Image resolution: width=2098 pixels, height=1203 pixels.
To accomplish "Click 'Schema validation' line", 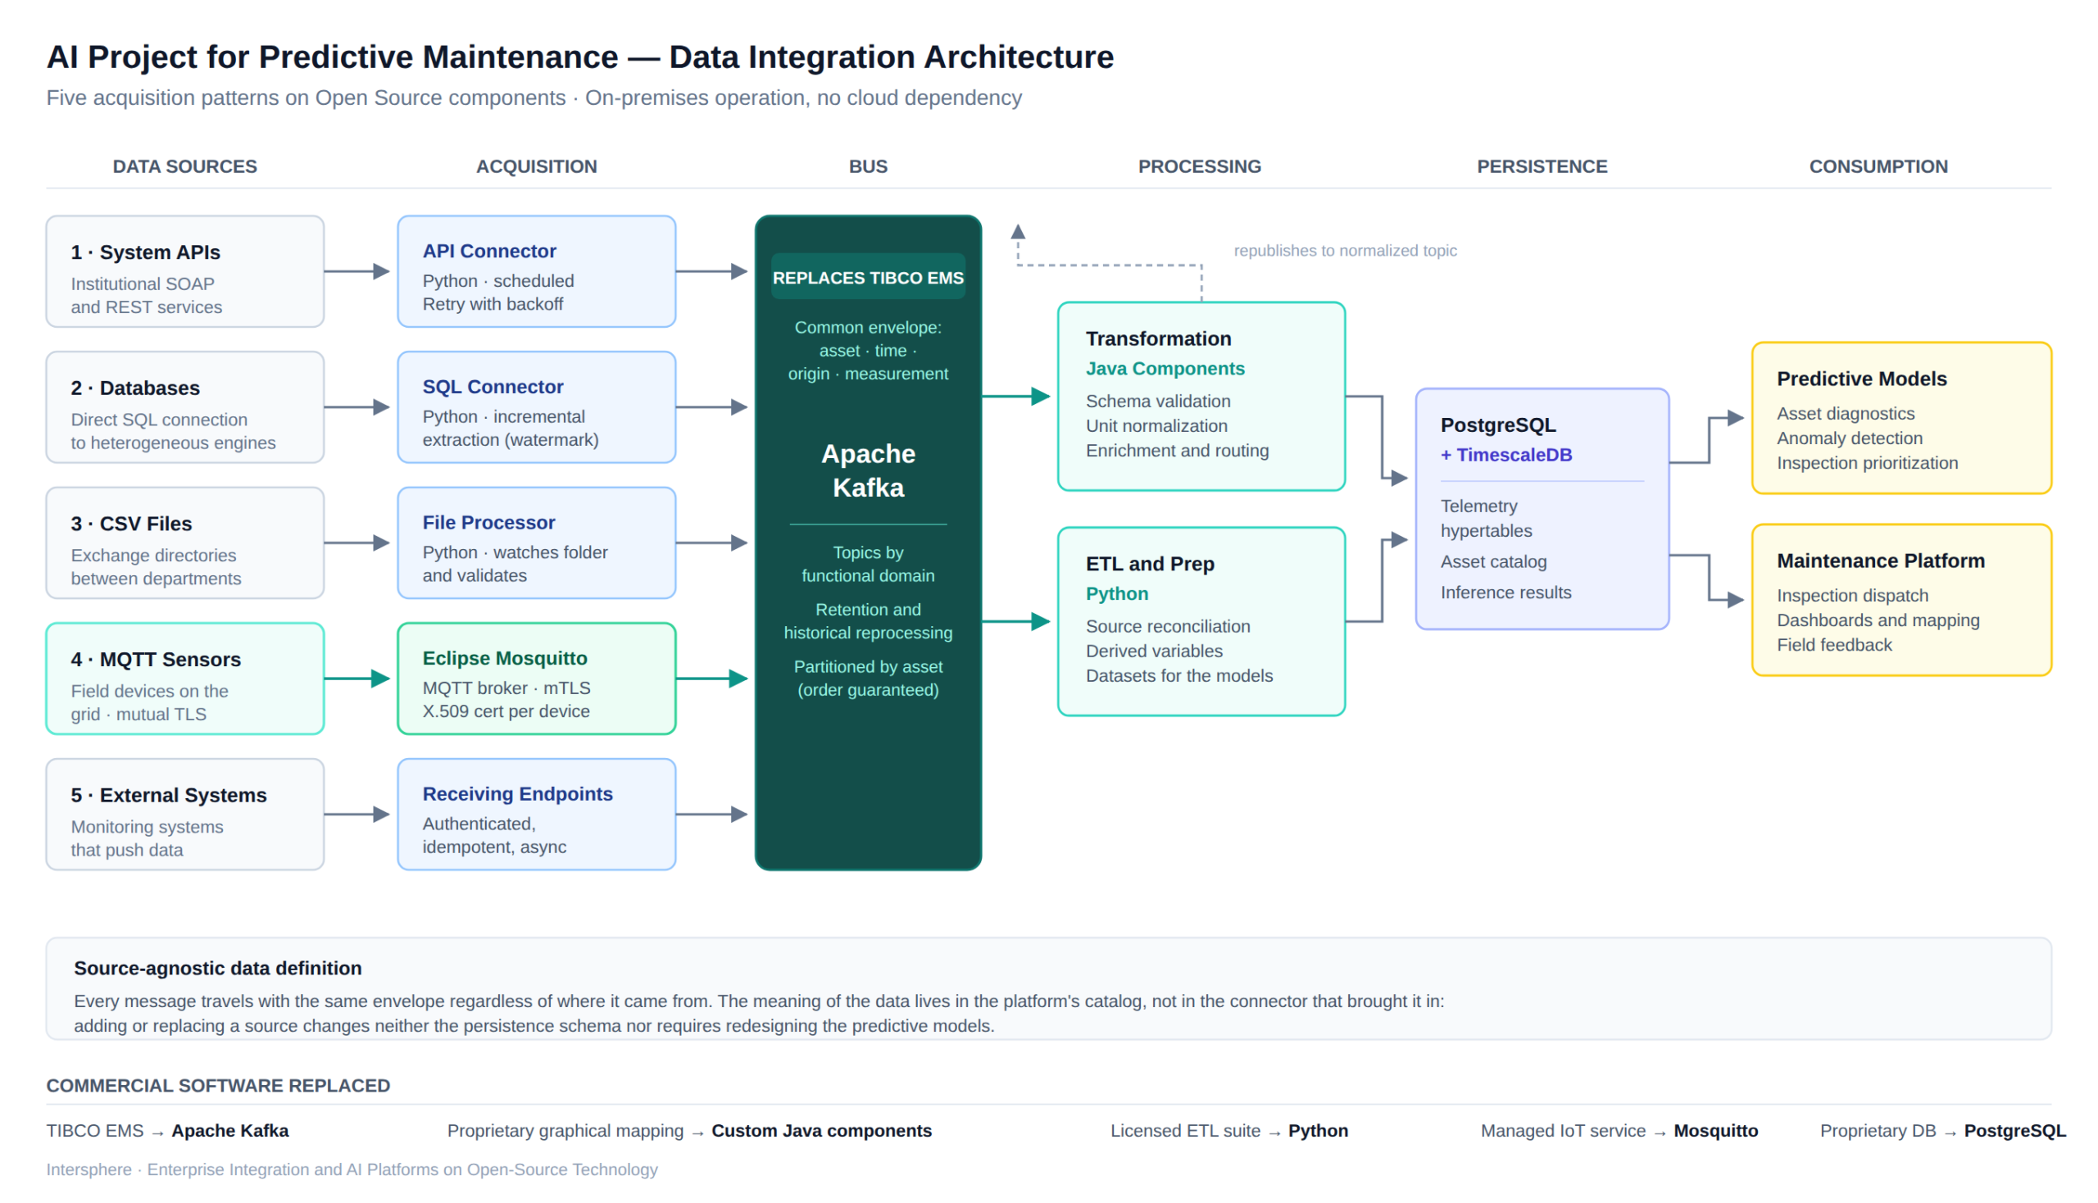I will click(x=1159, y=401).
